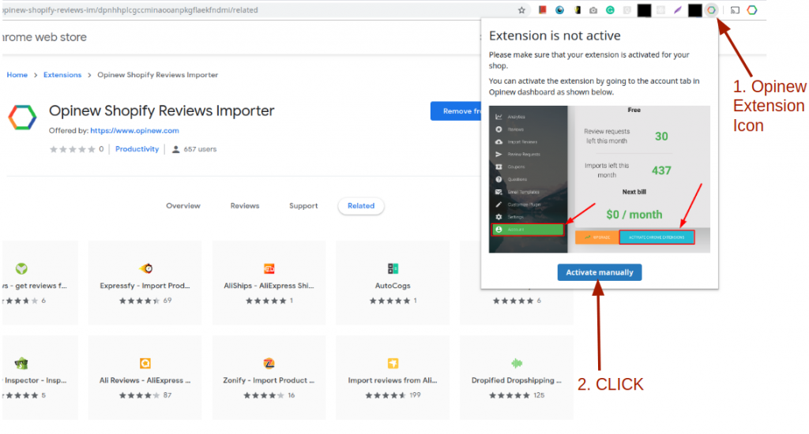
Task: Click the Remove from Chrome button
Action: (456, 110)
